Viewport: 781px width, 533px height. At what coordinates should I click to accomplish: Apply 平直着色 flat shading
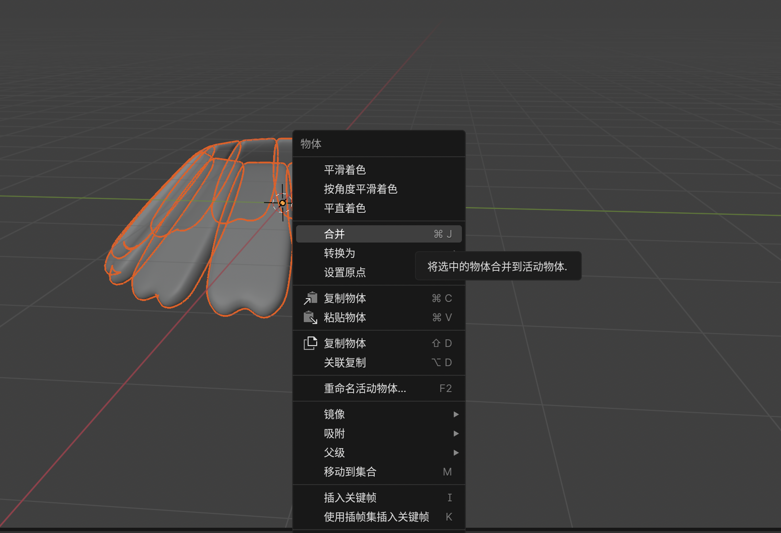345,208
